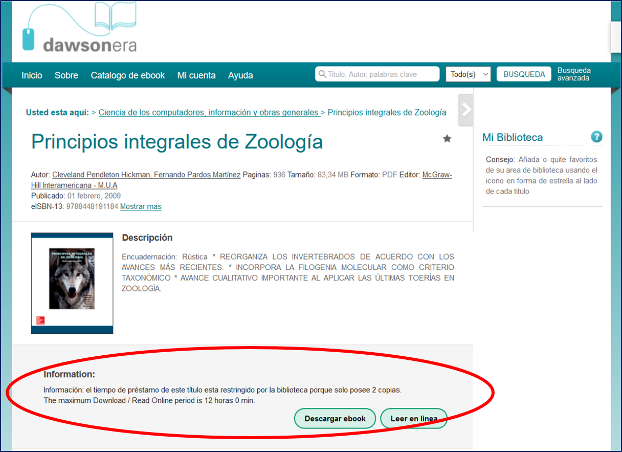Open the Ayuda menu
This screenshot has width=622, height=452.
240,75
